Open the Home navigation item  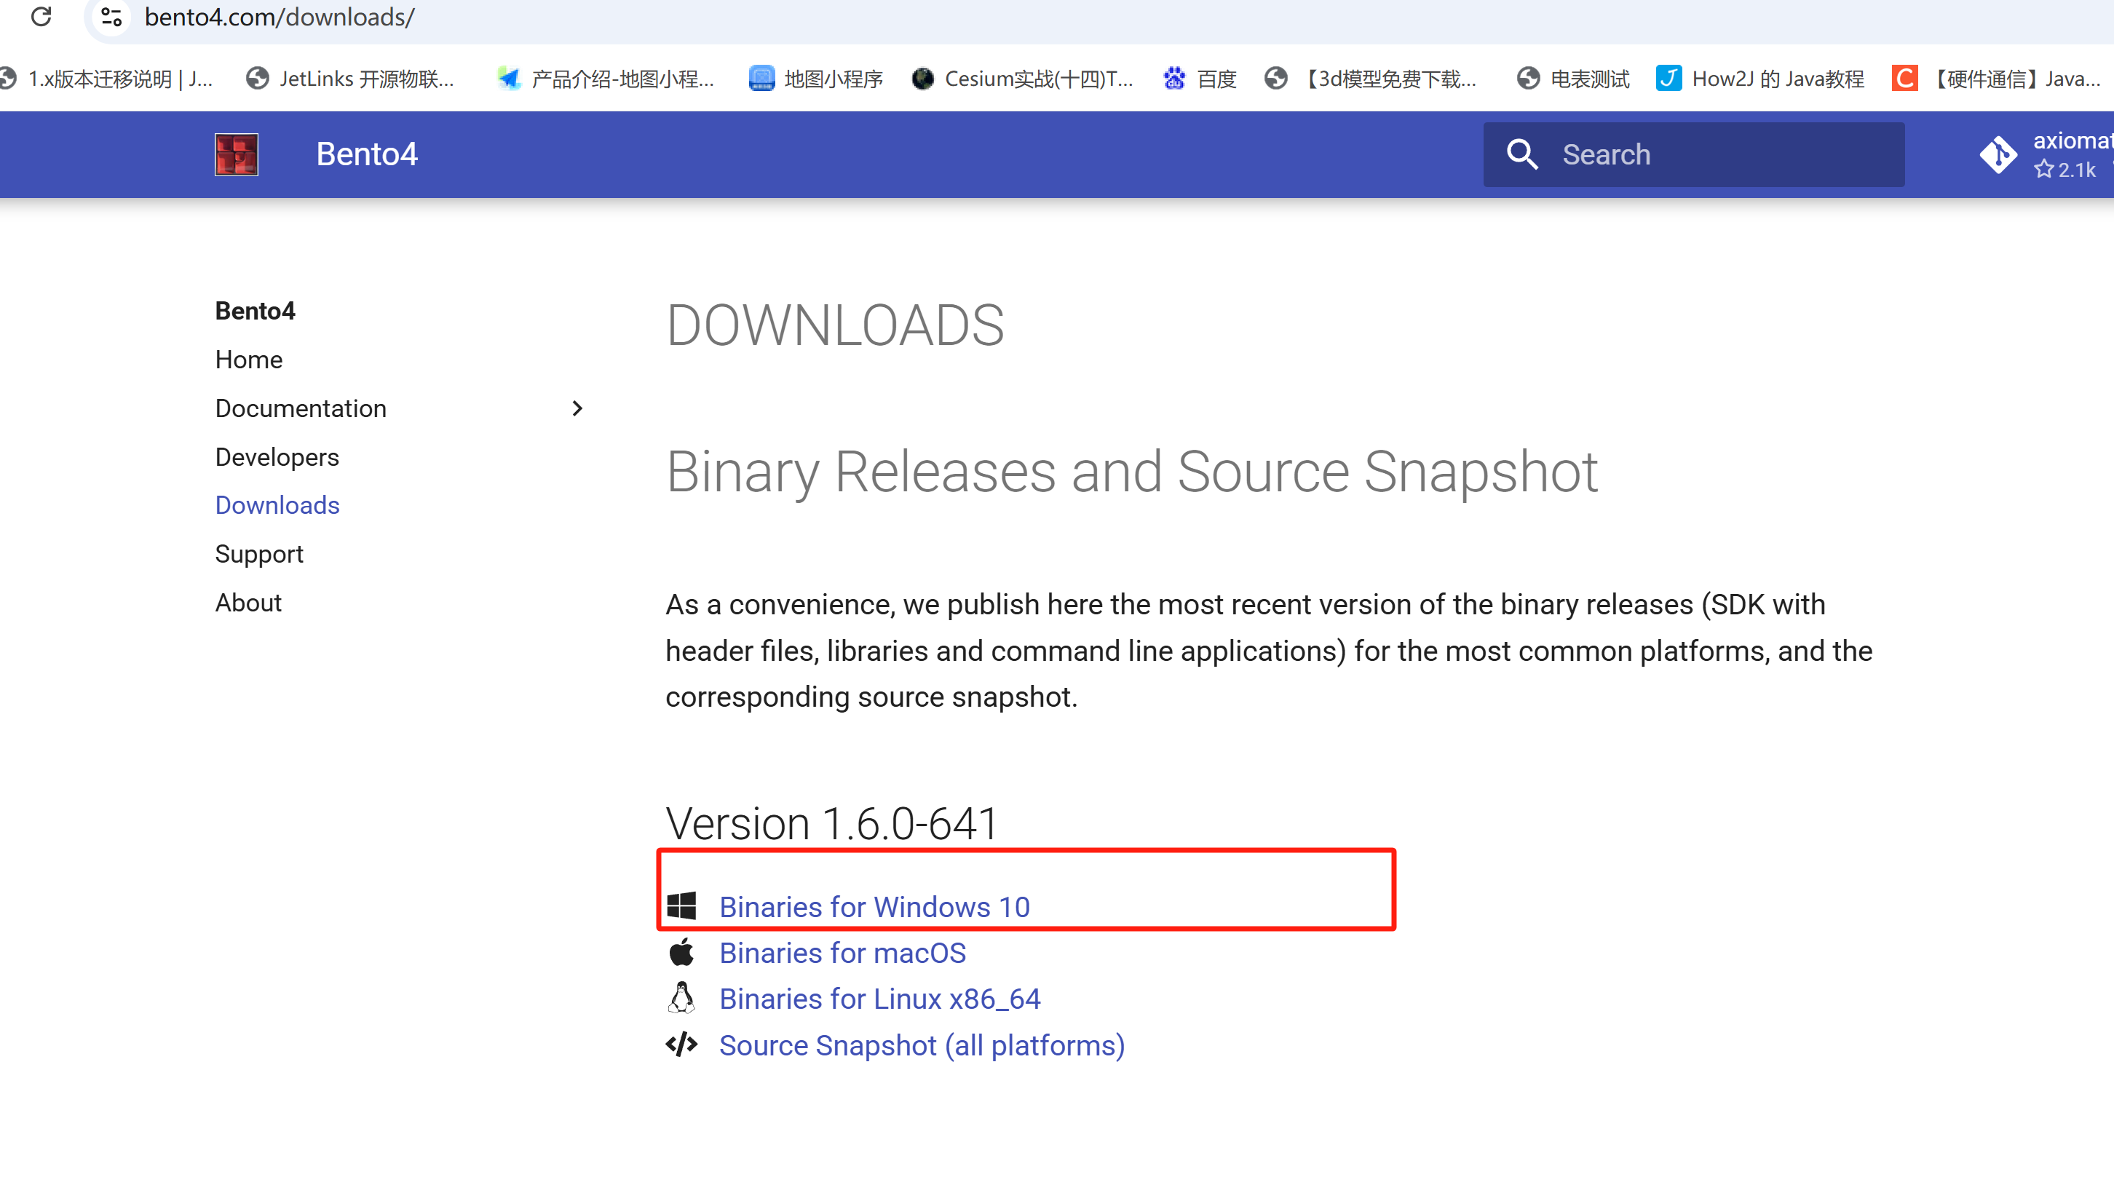248,360
